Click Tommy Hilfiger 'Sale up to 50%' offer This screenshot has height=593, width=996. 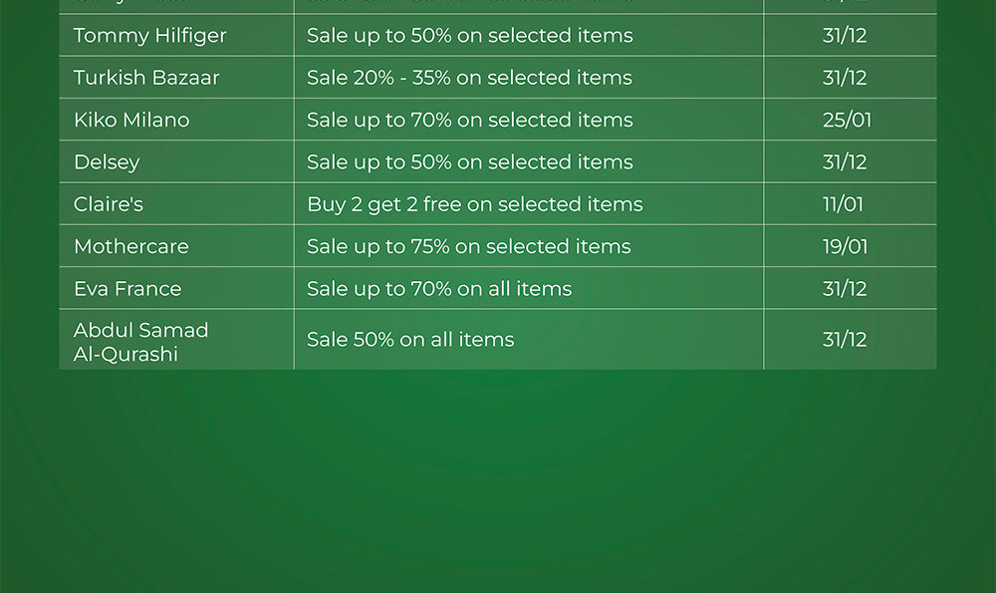click(469, 36)
